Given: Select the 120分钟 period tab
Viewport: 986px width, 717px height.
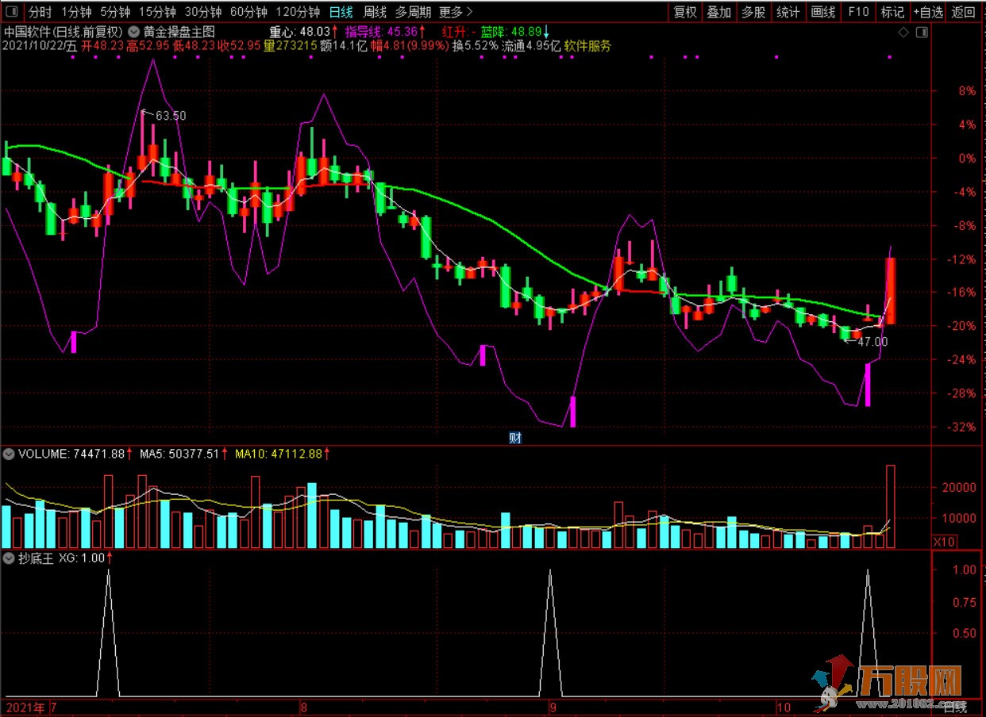Looking at the screenshot, I should tap(298, 12).
